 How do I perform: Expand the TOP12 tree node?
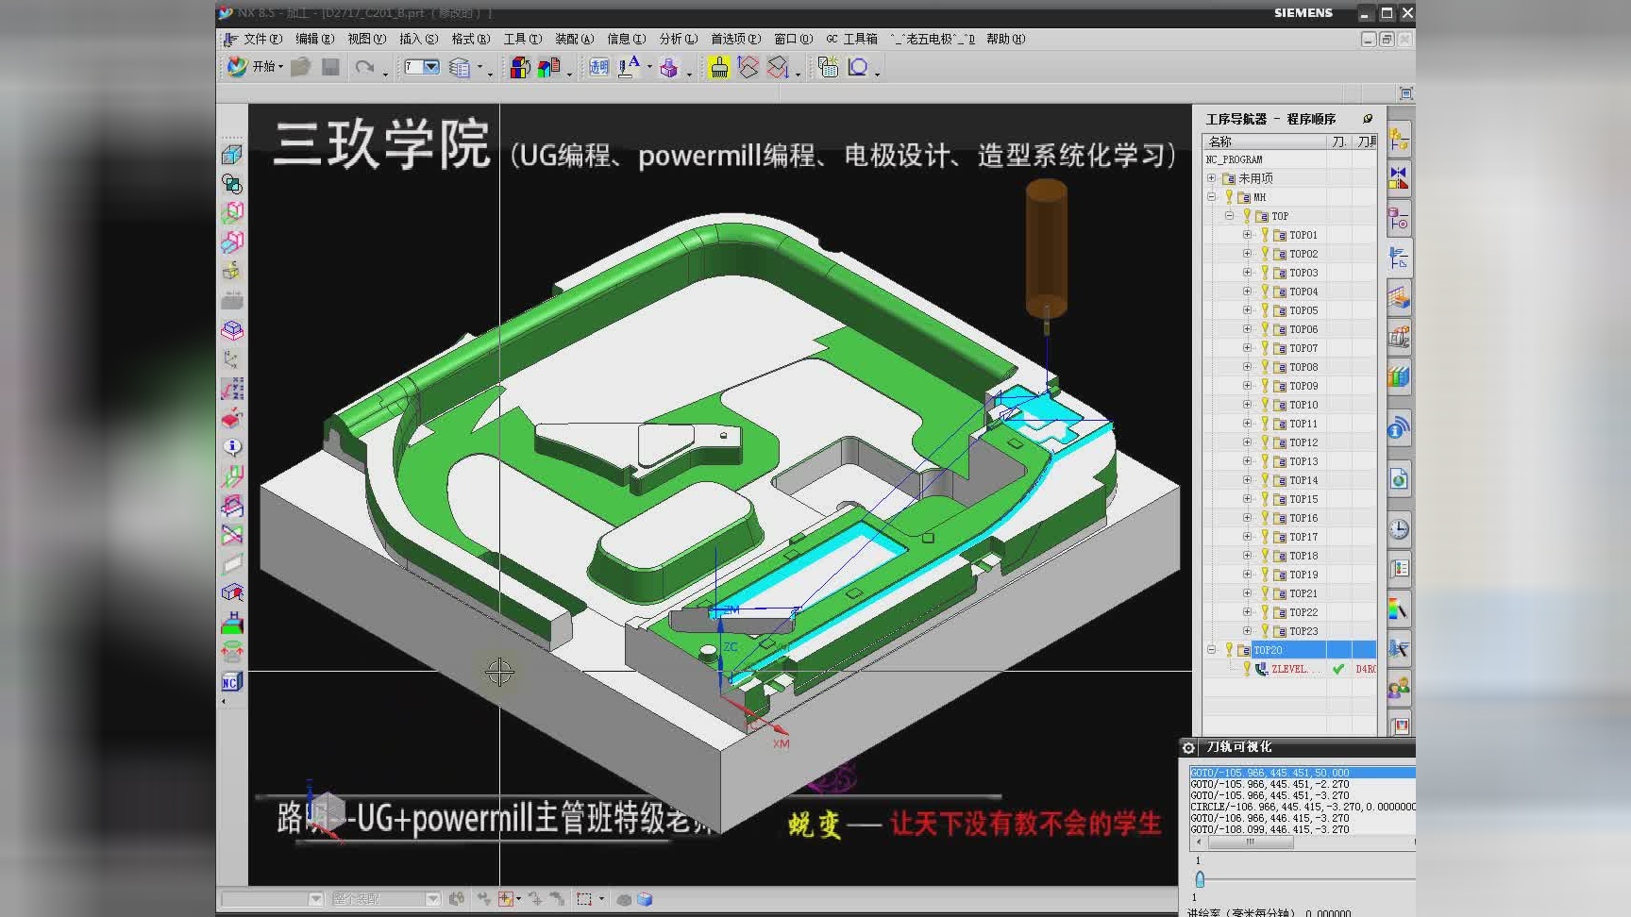click(x=1247, y=442)
